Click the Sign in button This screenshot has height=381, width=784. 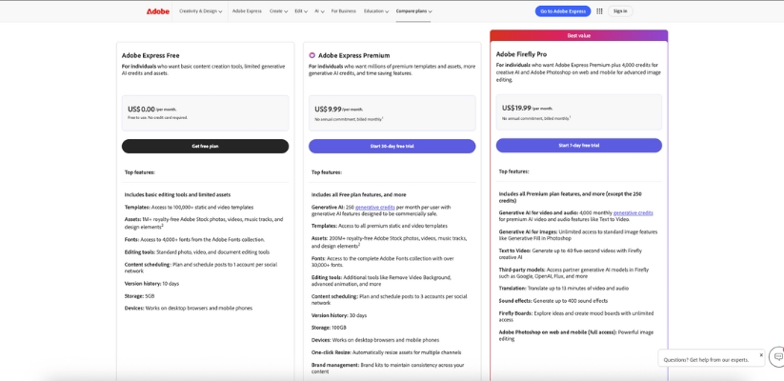tap(620, 11)
